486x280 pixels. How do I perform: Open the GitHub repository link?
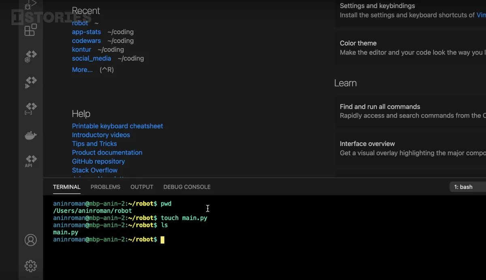(x=98, y=162)
